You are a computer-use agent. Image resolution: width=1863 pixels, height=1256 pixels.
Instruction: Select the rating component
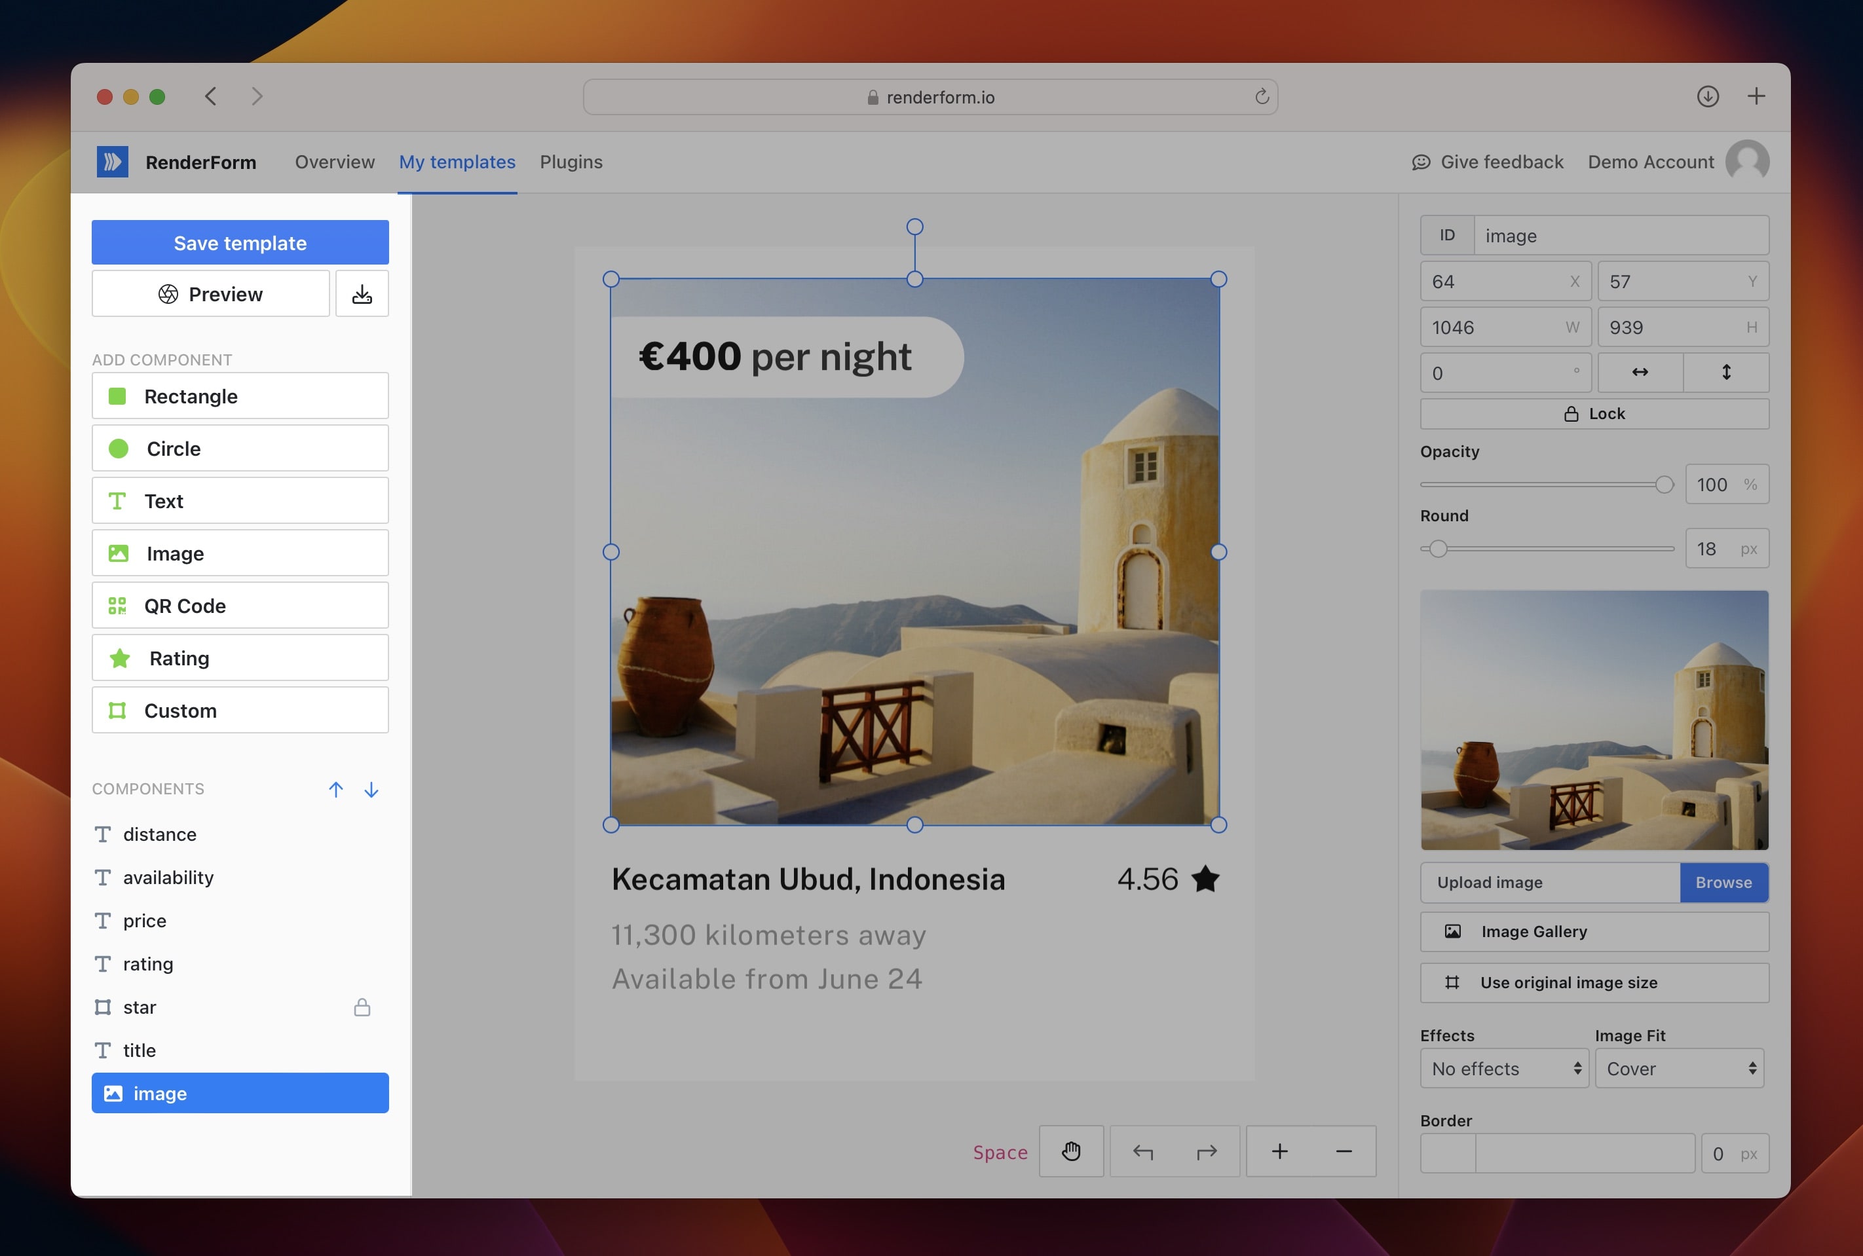pos(240,964)
